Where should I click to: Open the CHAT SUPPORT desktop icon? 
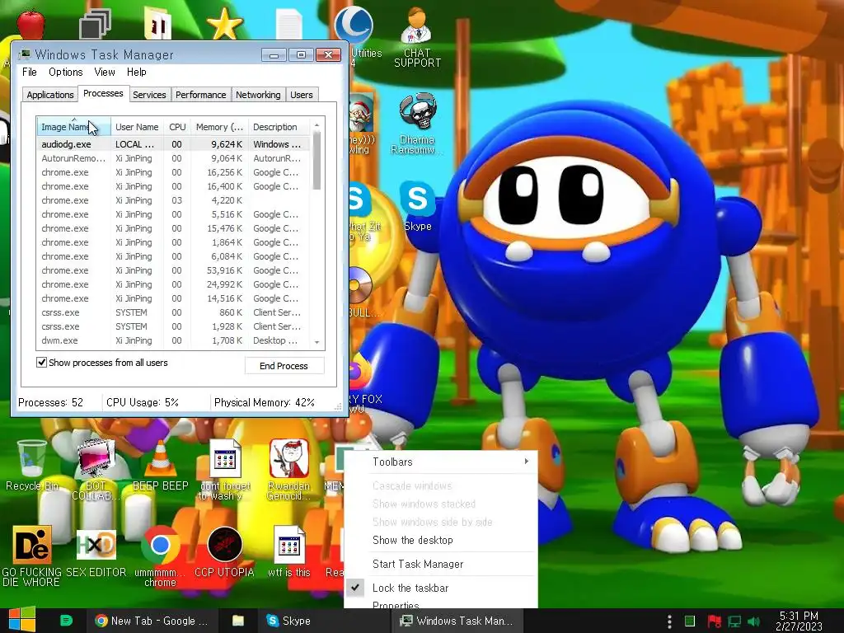pyautogui.click(x=417, y=38)
